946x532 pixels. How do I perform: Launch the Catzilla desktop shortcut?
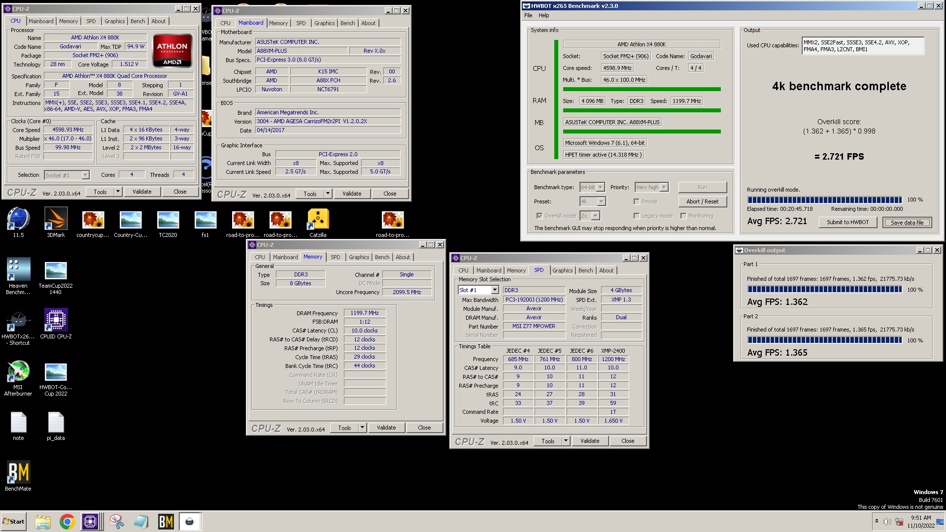pyautogui.click(x=318, y=223)
